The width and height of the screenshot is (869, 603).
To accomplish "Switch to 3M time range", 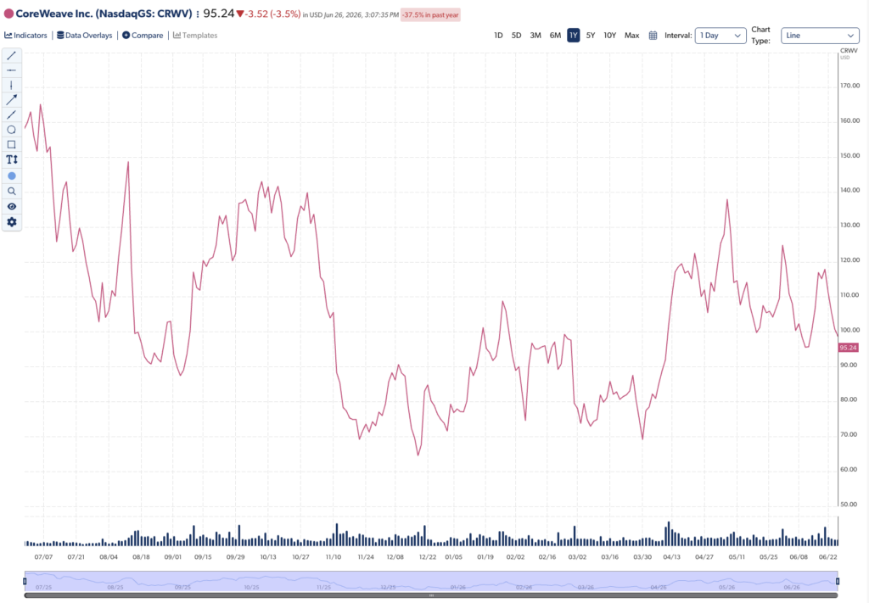I will 535,36.
